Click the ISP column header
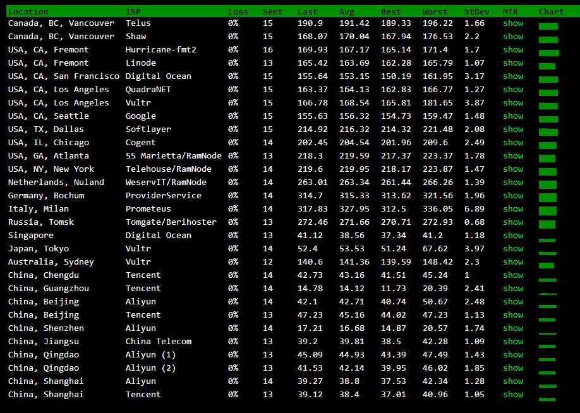The image size is (580, 413). 133,11
